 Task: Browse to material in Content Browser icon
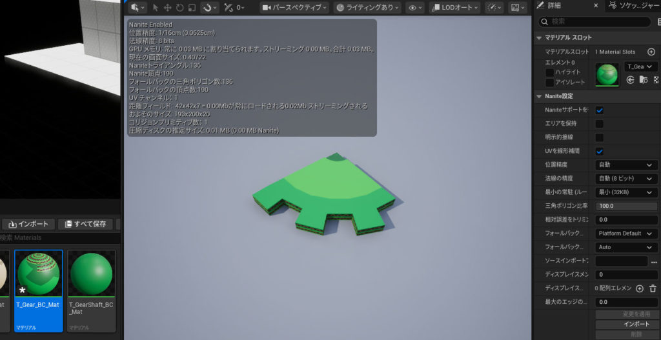(644, 80)
